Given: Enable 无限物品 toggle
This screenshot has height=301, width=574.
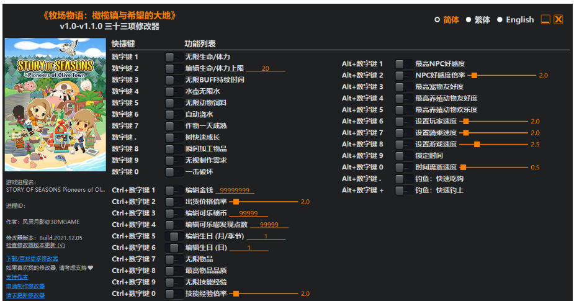Looking at the screenshot, I should 173,259.
